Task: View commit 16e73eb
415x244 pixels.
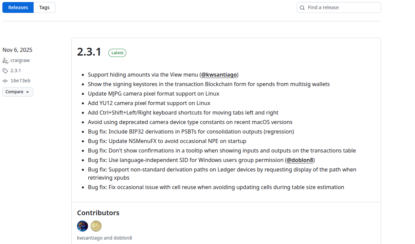Action: (20, 81)
